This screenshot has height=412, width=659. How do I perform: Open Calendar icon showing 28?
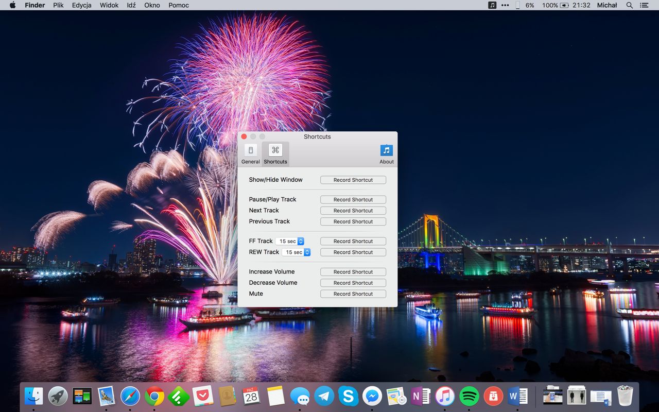pyautogui.click(x=251, y=396)
